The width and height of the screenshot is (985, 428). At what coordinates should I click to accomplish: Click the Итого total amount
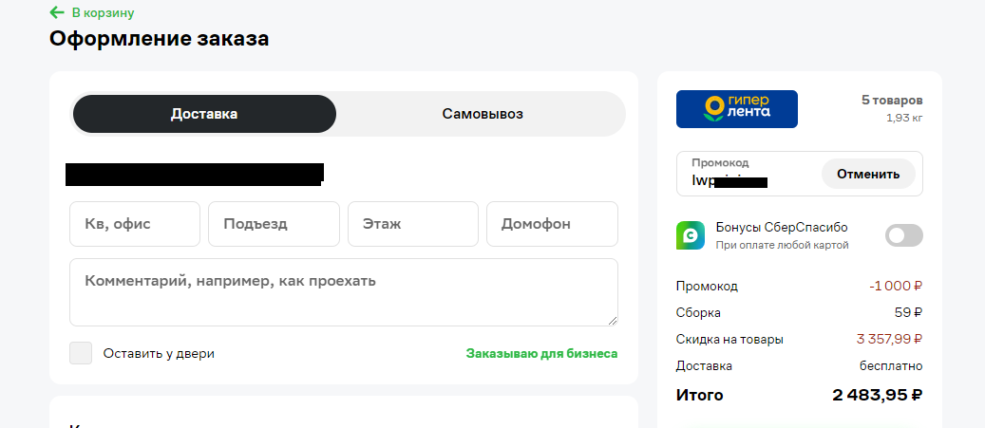(x=877, y=395)
